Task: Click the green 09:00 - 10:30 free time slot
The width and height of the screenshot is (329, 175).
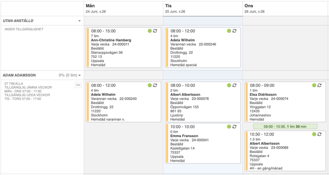Action: click(x=285, y=127)
